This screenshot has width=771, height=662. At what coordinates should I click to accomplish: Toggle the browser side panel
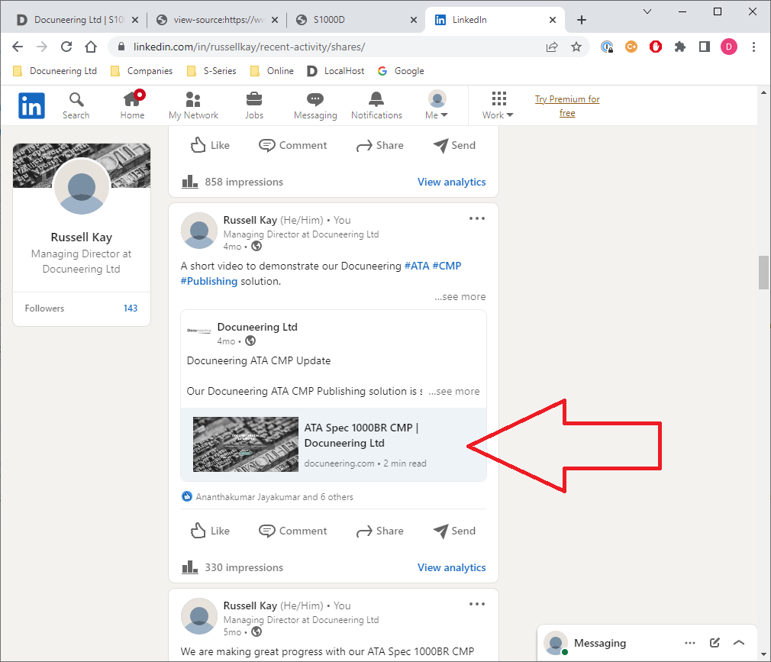click(x=705, y=47)
